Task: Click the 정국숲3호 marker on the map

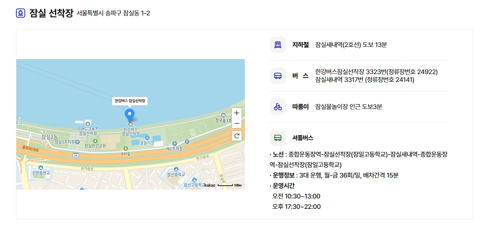Action: pyautogui.click(x=223, y=115)
